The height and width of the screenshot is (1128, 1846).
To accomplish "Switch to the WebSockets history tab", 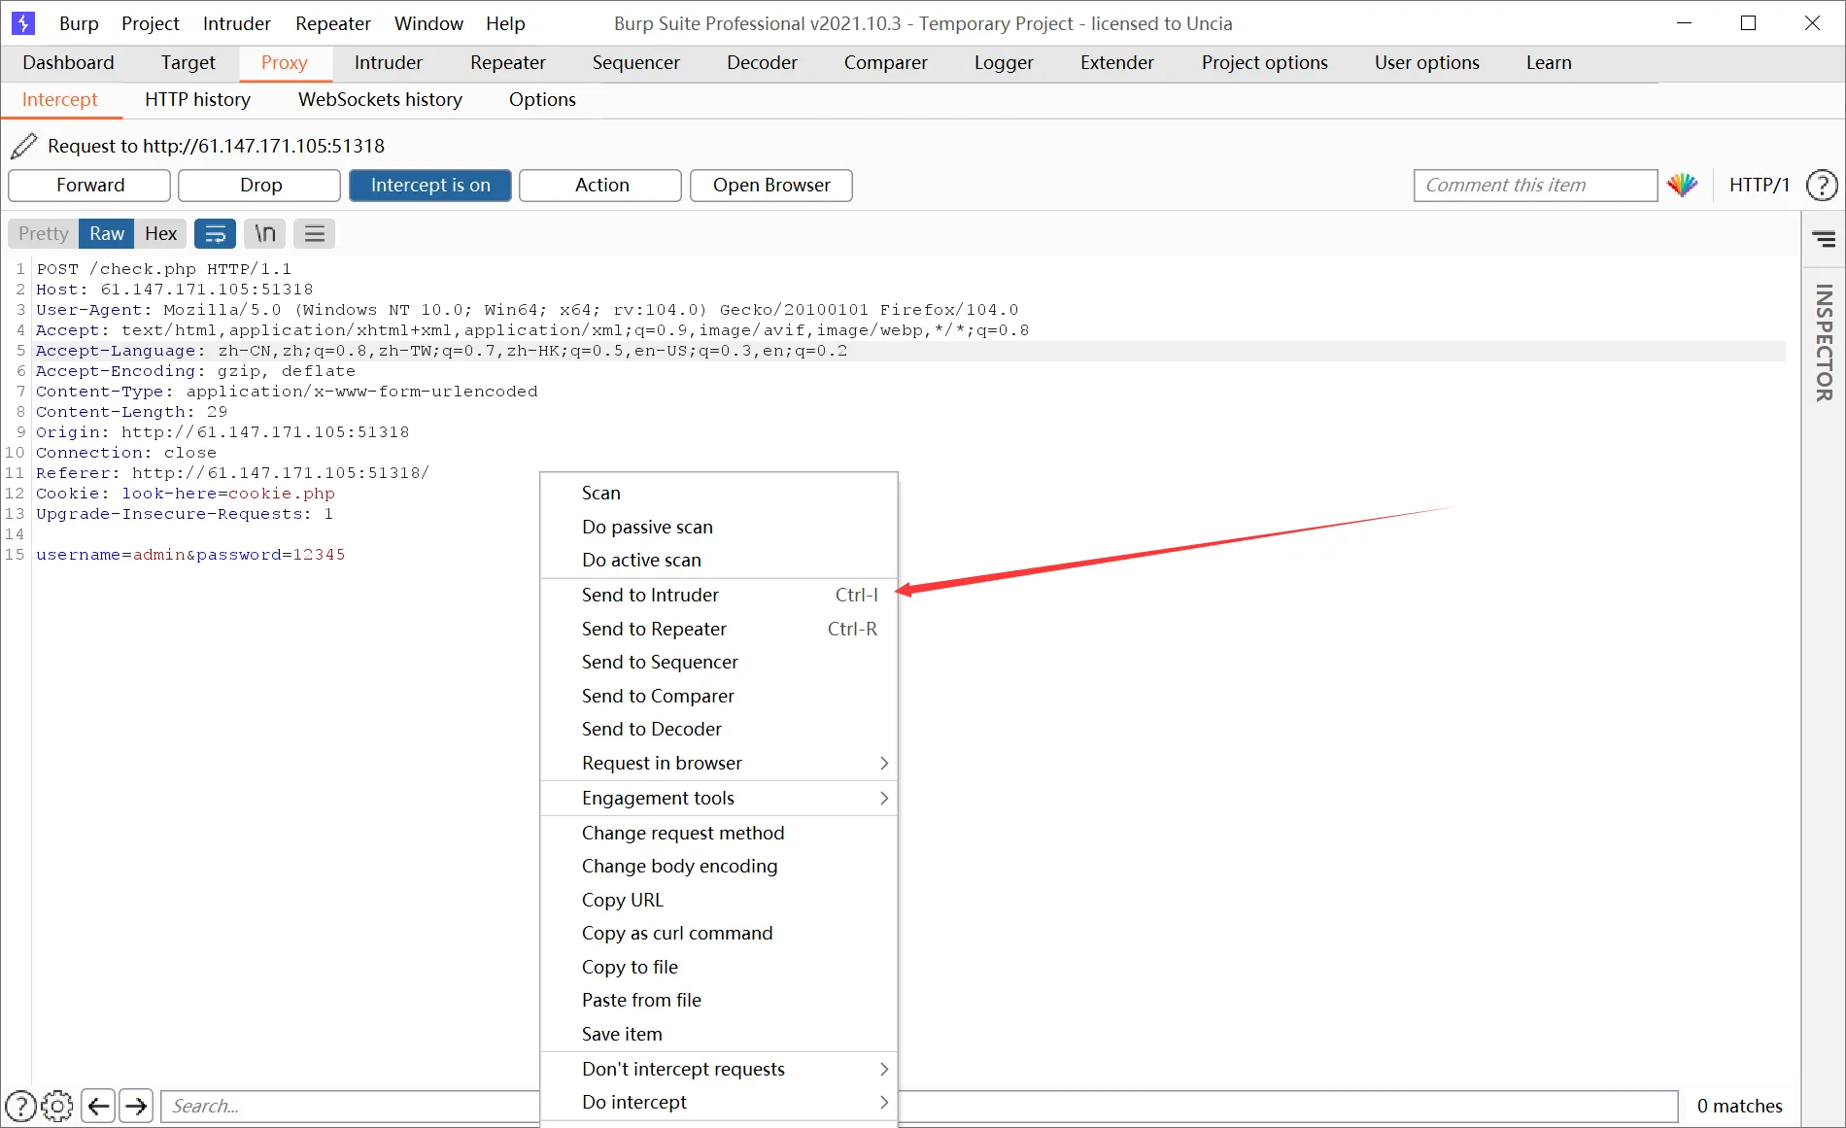I will pyautogui.click(x=380, y=99).
